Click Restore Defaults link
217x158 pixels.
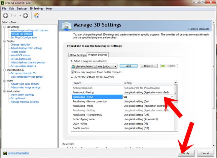[x=198, y=29]
